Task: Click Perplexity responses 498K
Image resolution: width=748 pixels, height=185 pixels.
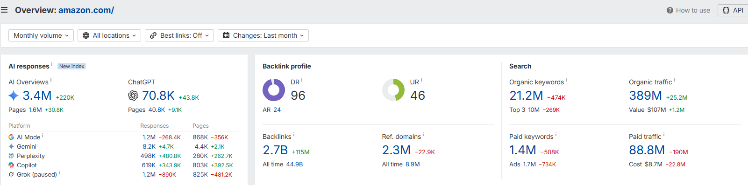Action: (x=148, y=156)
